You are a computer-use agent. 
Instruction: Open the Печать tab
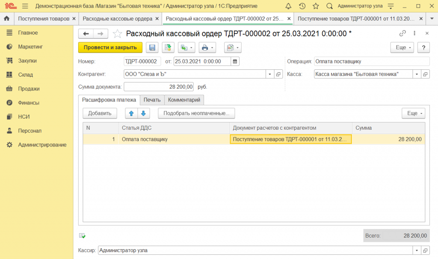(x=152, y=100)
